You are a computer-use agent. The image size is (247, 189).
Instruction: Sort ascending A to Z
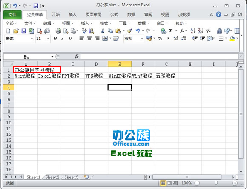pos(193,31)
